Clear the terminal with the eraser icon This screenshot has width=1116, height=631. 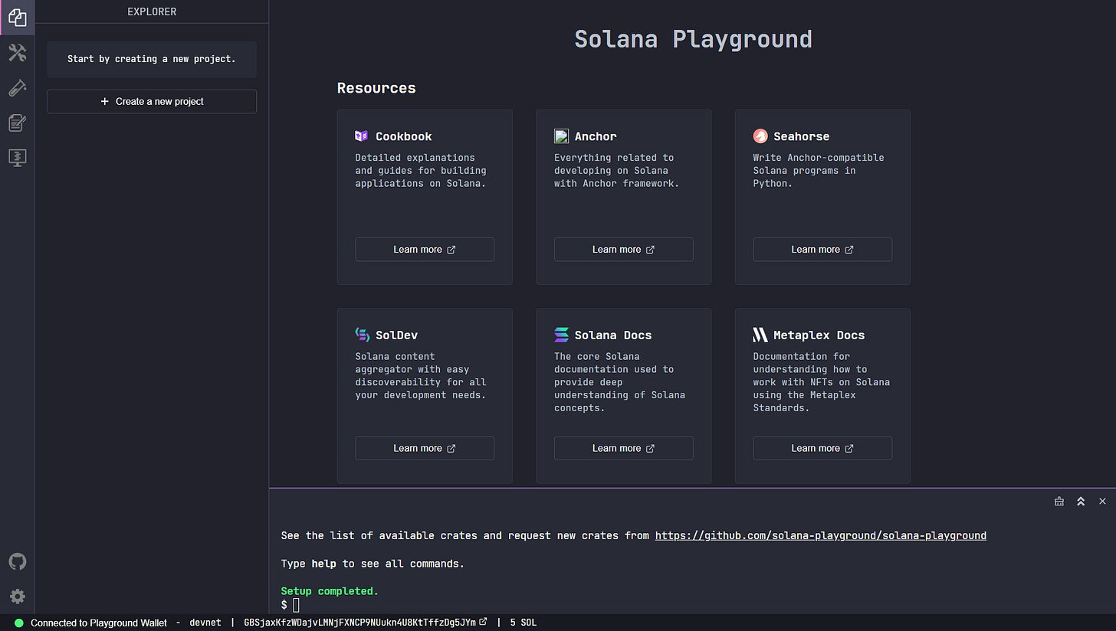click(1059, 502)
